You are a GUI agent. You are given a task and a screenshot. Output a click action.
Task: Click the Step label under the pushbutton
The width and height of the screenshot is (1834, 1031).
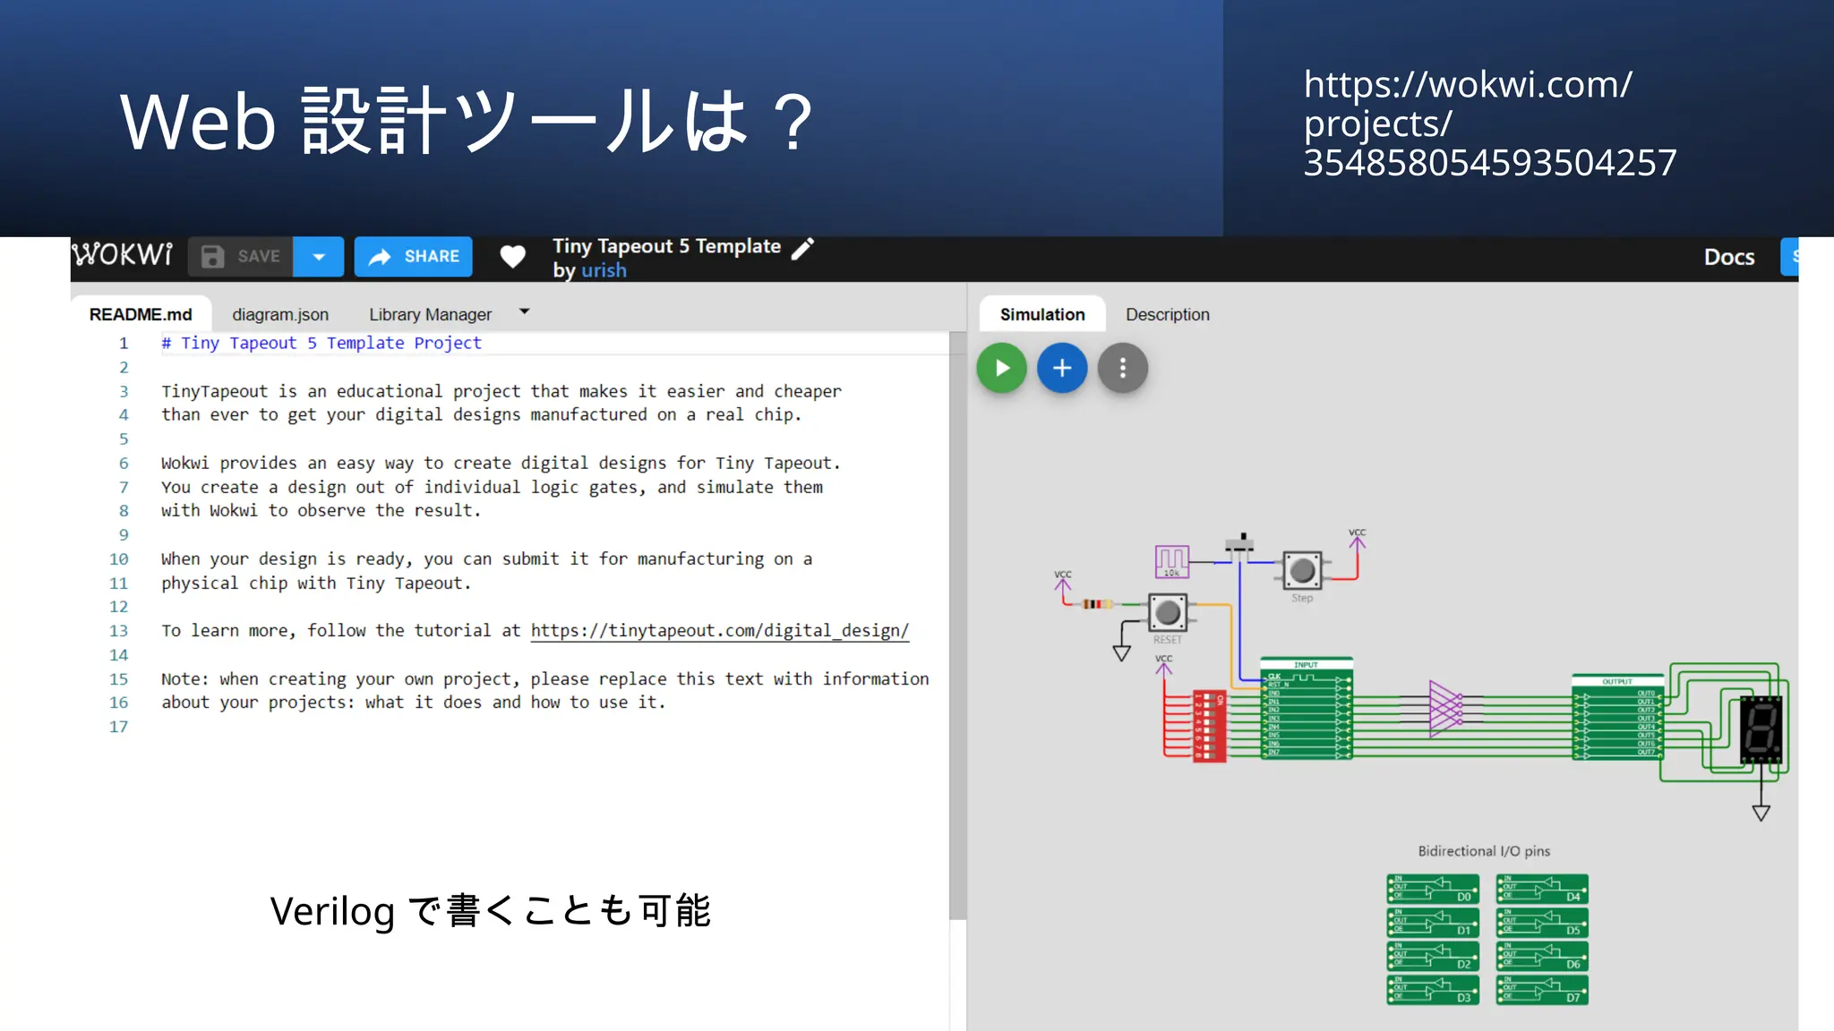coord(1302,598)
